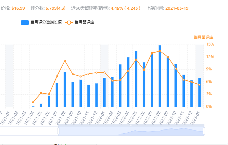Click the 当月留评率 right axis title
228x145 pixels.
point(203,37)
